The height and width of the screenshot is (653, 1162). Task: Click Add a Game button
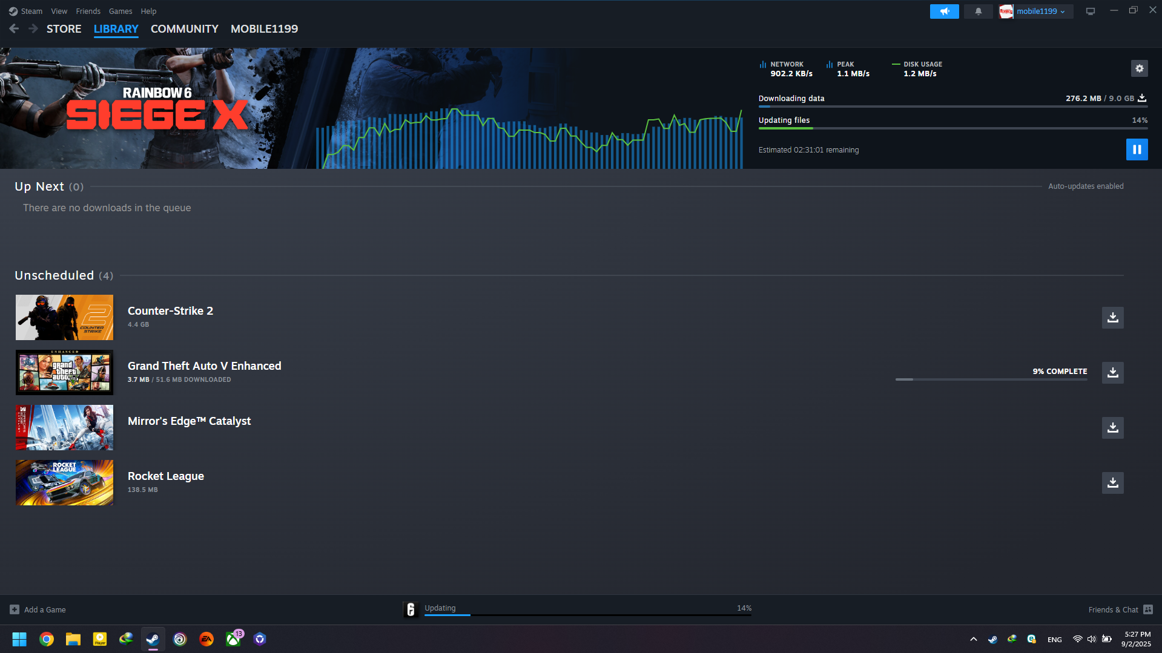coord(38,609)
